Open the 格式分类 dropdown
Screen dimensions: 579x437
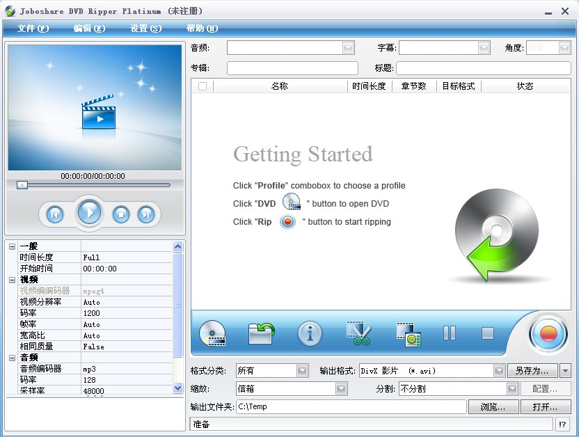[x=302, y=371]
